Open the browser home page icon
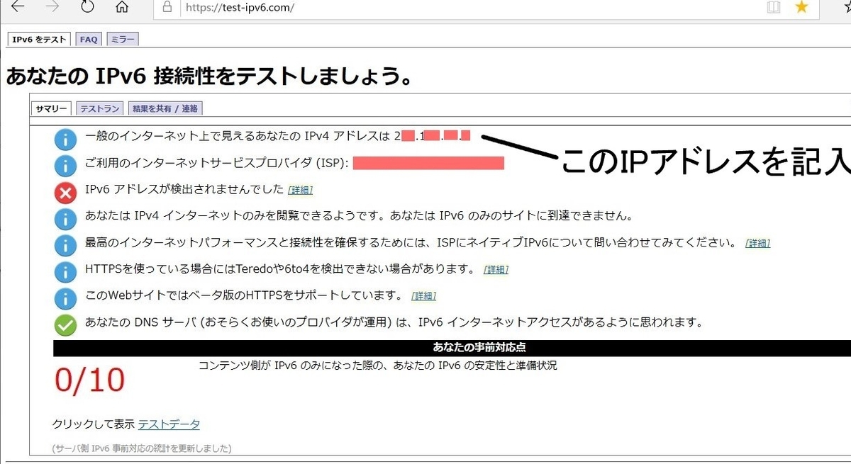The width and height of the screenshot is (851, 464). (x=122, y=7)
